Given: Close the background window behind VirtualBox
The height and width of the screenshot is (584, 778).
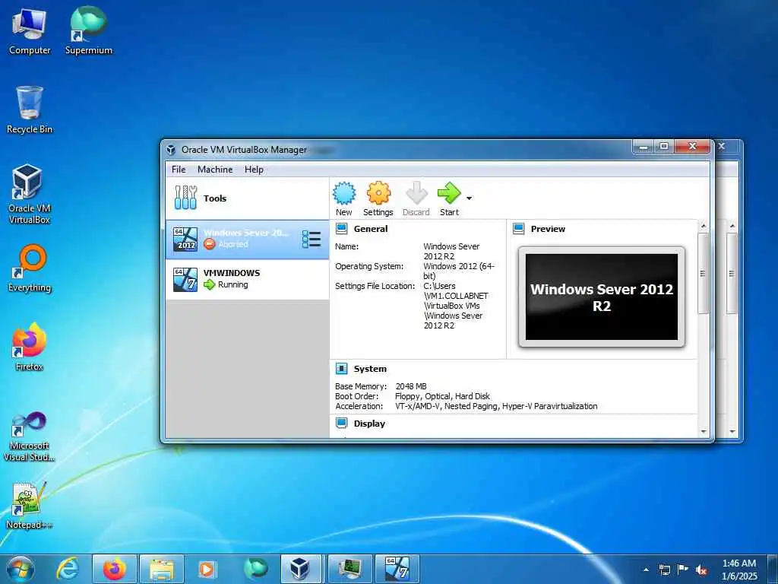Looking at the screenshot, I should tap(722, 146).
